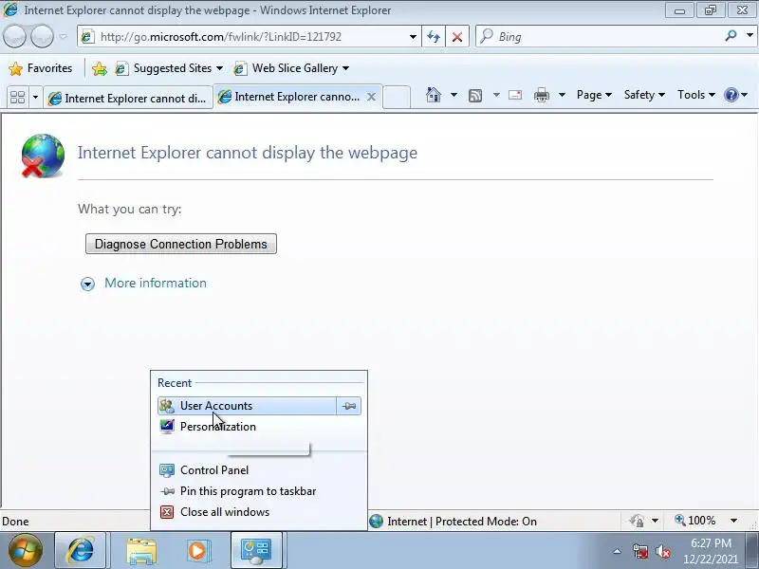Pin User Accounts to this list
The width and height of the screenshot is (759, 569).
(349, 406)
